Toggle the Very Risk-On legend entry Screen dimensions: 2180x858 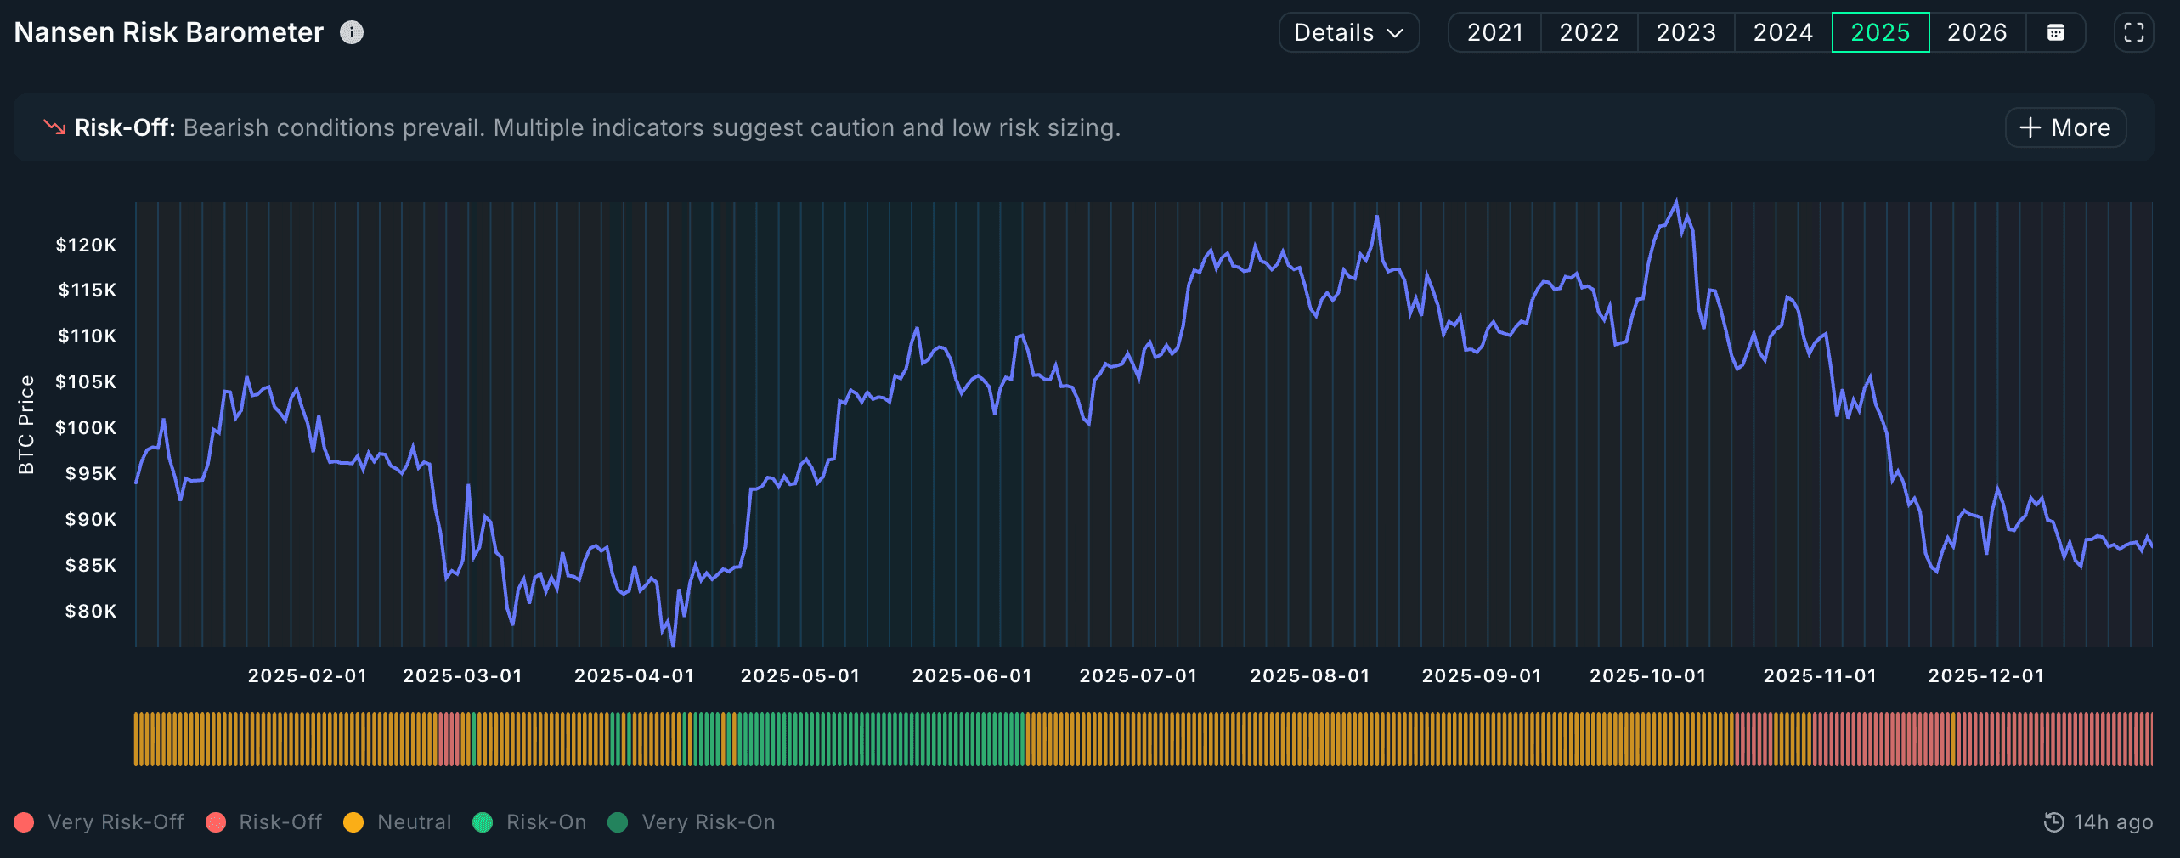tap(692, 822)
